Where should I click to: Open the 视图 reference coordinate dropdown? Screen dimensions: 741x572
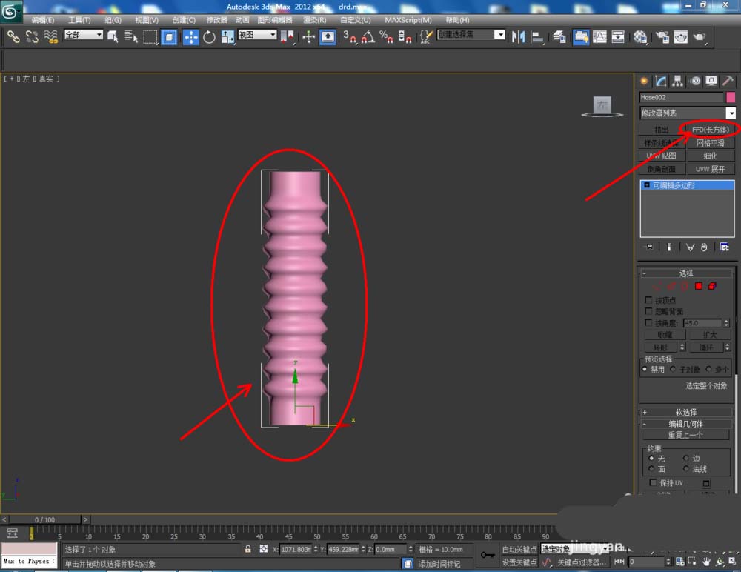click(x=257, y=35)
